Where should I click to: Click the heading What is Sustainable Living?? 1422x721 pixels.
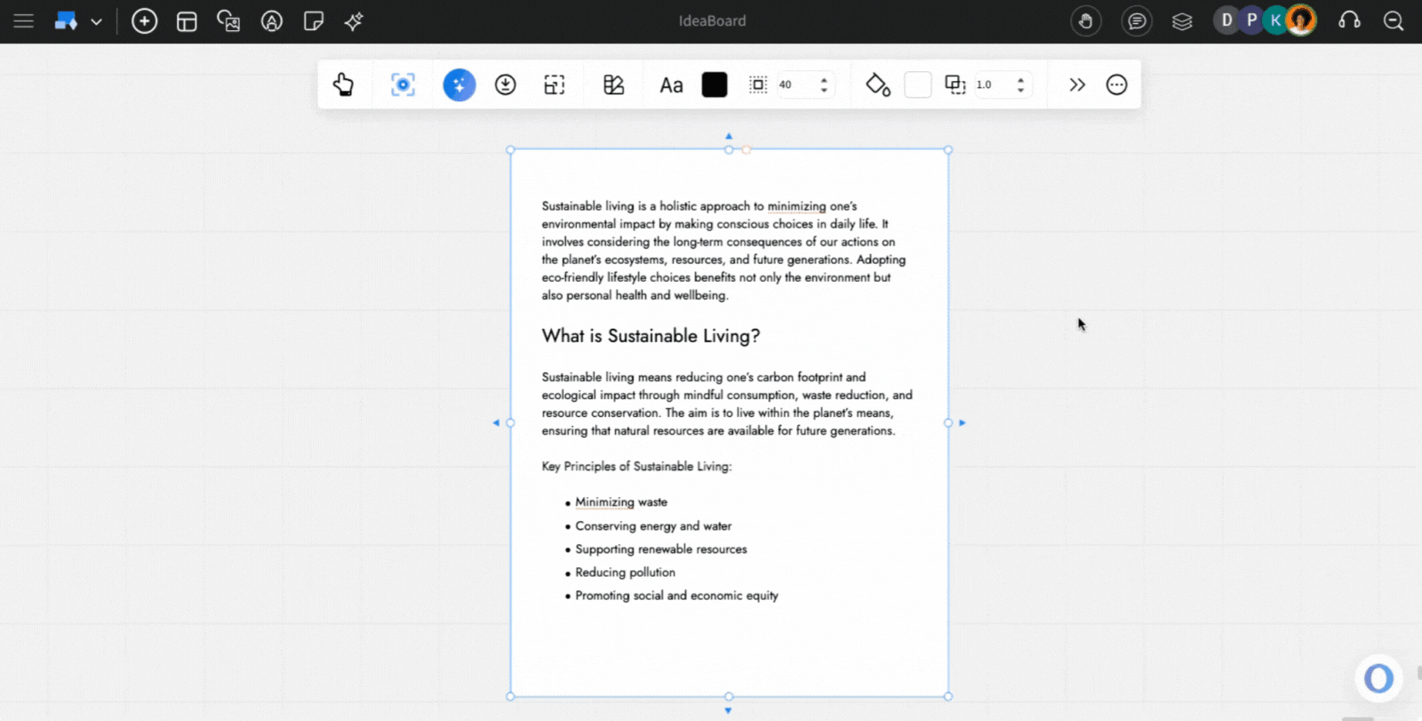(651, 336)
